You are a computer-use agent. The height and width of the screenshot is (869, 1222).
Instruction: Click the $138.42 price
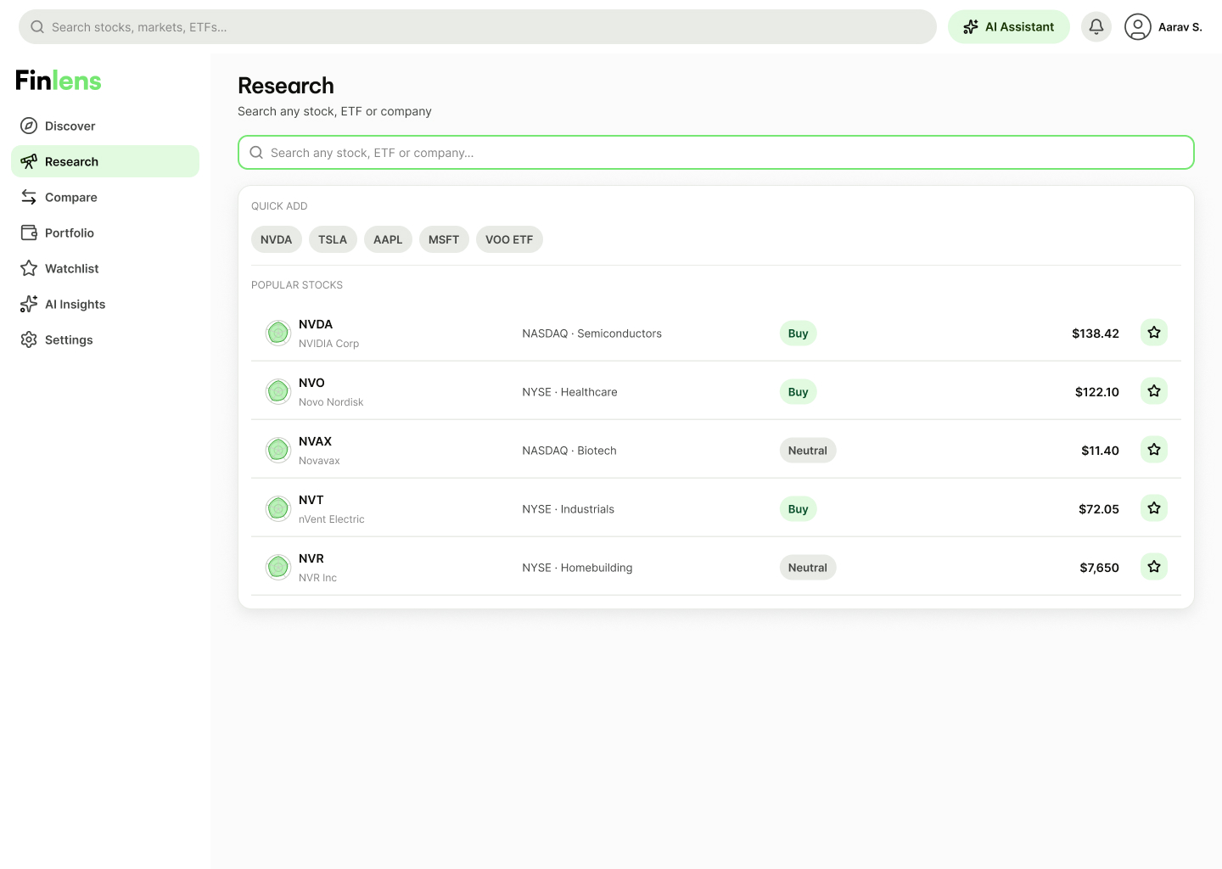tap(1096, 334)
